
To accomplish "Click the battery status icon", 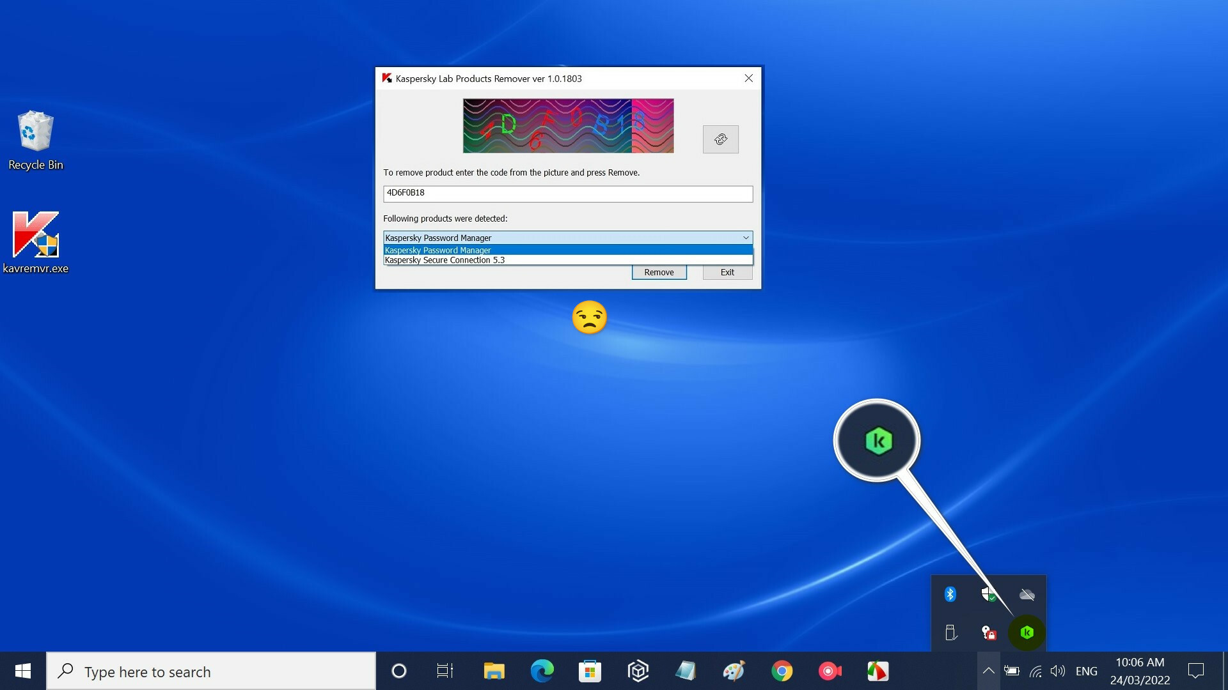I will [x=1012, y=671].
